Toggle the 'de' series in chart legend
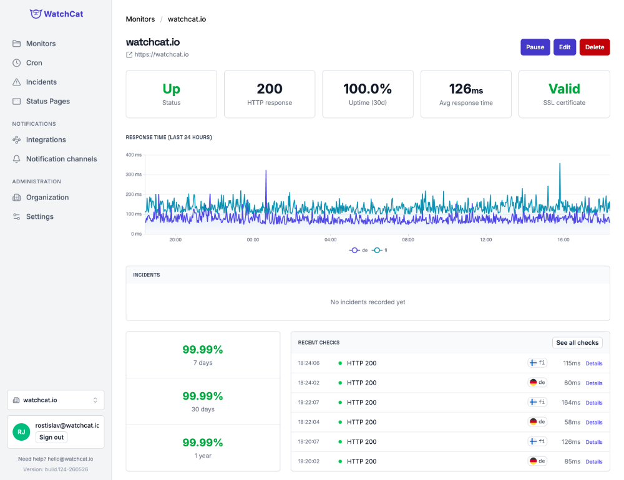The width and height of the screenshot is (624, 480). click(x=358, y=250)
